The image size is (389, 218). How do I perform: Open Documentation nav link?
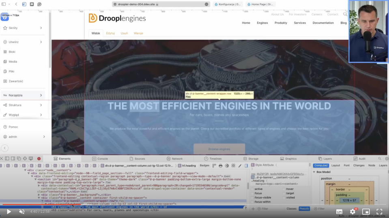[x=323, y=23]
